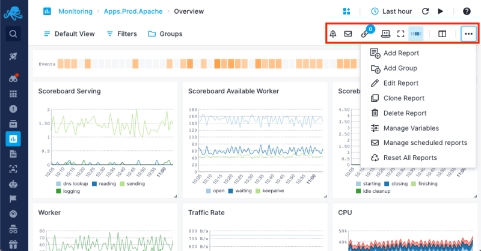Select the highlighted monitoring chart icon in the sidebar
The width and height of the screenshot is (481, 251).
tap(13, 139)
